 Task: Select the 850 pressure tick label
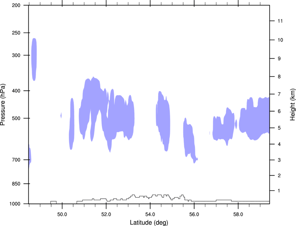point(16,184)
